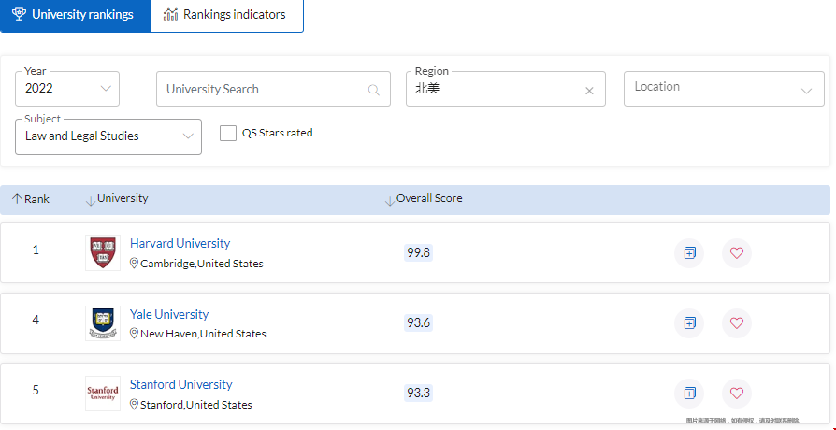Viewport: 836px width, 430px height.
Task: Click rank number 1 in Harvard row
Action: (x=36, y=250)
